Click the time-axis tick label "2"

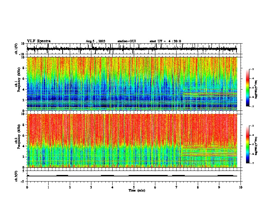[x=70, y=187]
